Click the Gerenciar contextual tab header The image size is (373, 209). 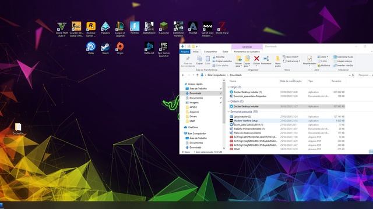coord(247,46)
